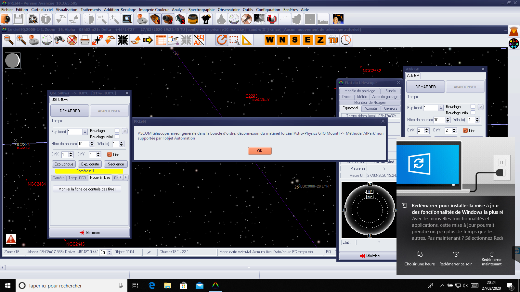Click the zoom out magnifier on sky chart
Viewport: 520px width, 292px height.
(x=9, y=40)
